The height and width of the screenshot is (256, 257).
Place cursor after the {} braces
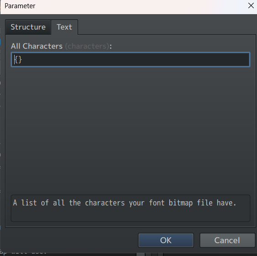coord(22,60)
